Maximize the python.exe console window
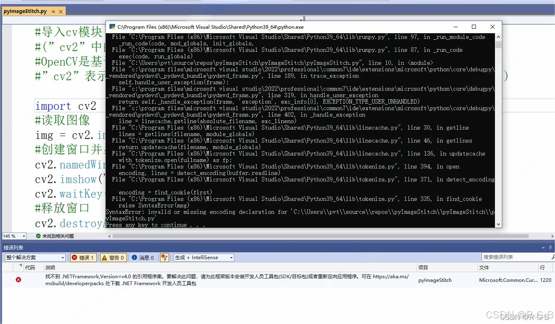This screenshot has width=555, height=324. coord(474,27)
